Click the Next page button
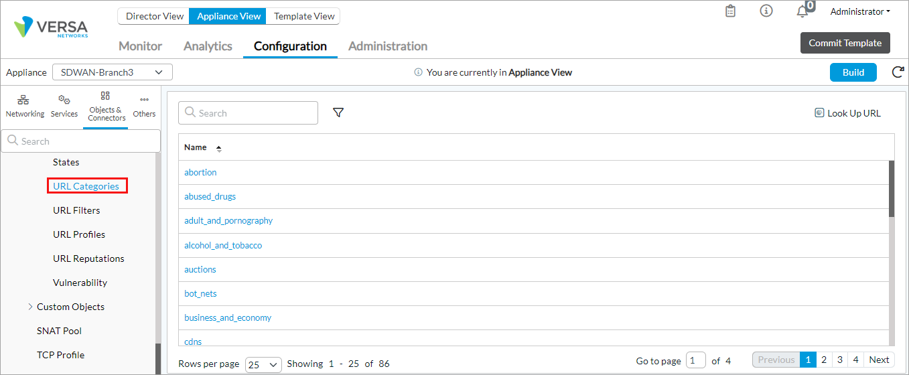Viewport: 909px width, 375px height. click(x=879, y=360)
